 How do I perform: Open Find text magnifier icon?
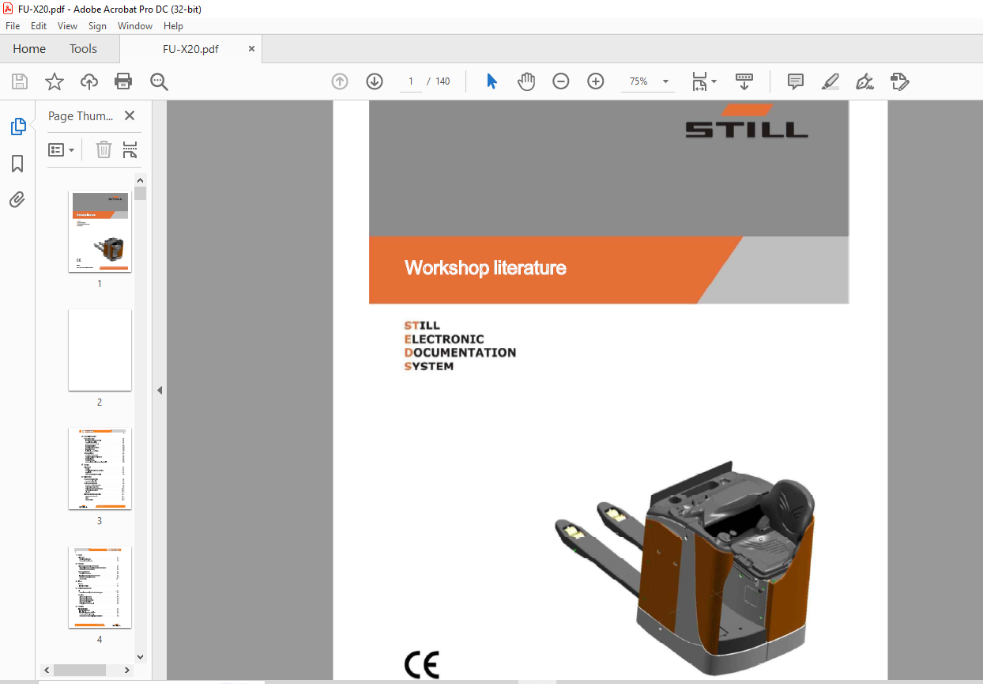(159, 81)
